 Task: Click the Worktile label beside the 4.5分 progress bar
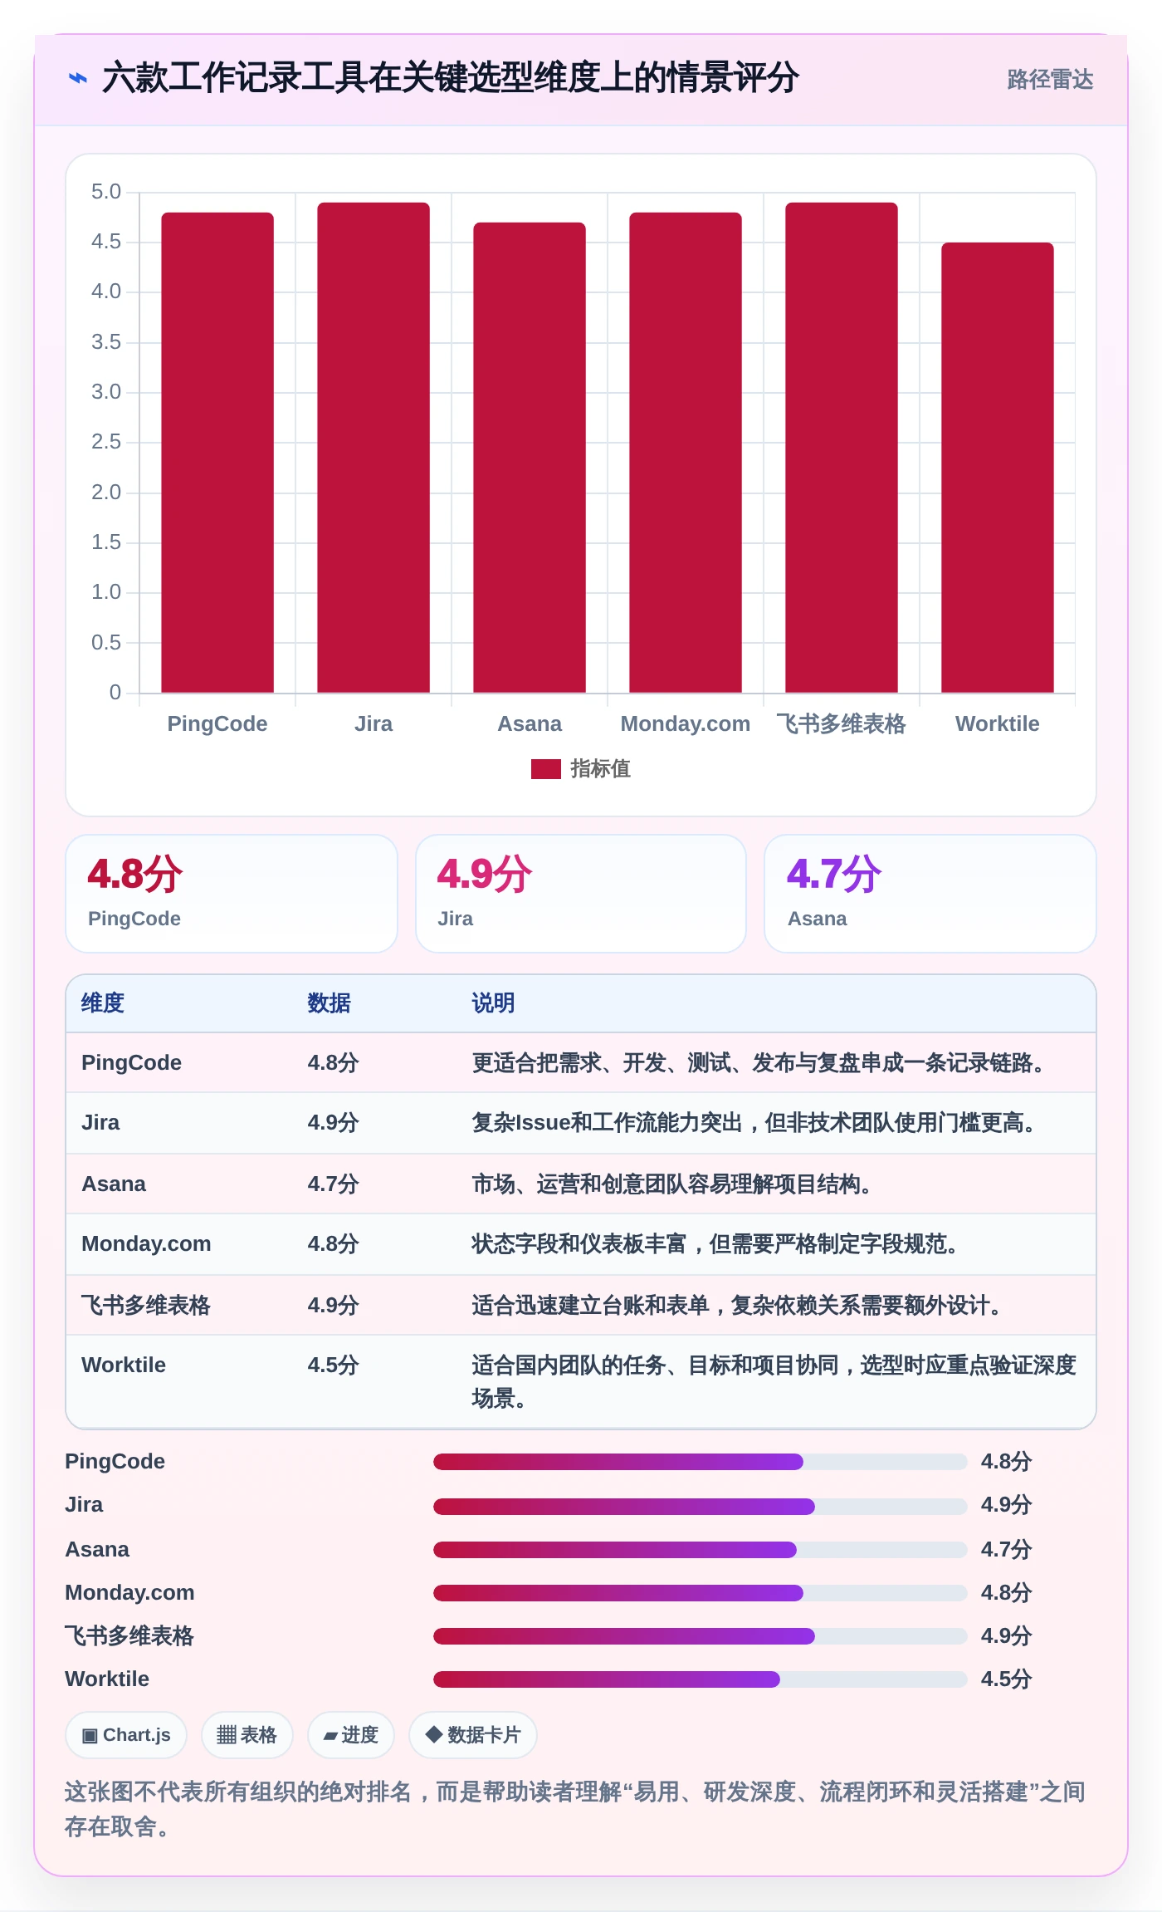click(x=107, y=1679)
